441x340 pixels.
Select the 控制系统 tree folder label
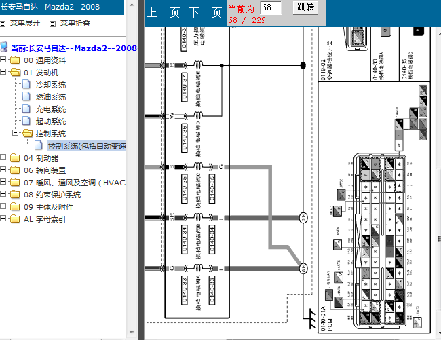(x=51, y=134)
